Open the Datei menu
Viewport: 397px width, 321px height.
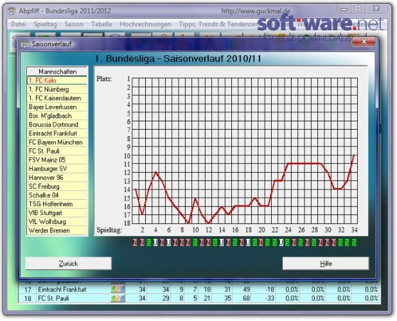19,24
